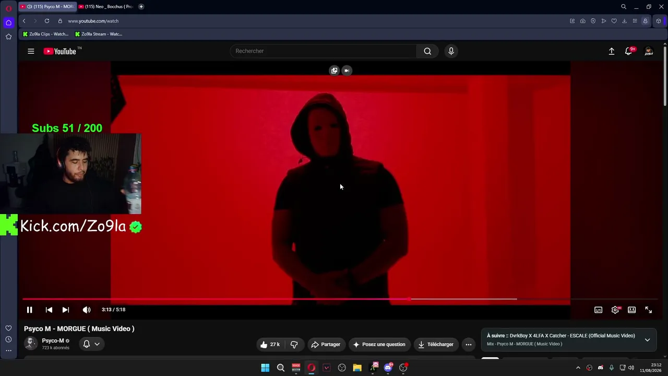Open the Zo9la Clips bookmark
The image size is (668, 376).
click(46, 34)
